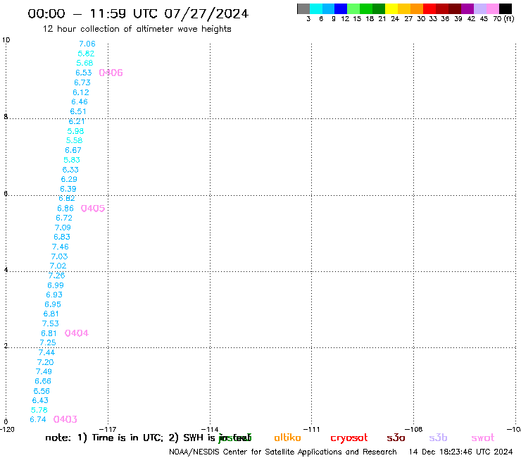Click the wave height value 7.53
This screenshot has width=521, height=458.
click(x=50, y=323)
